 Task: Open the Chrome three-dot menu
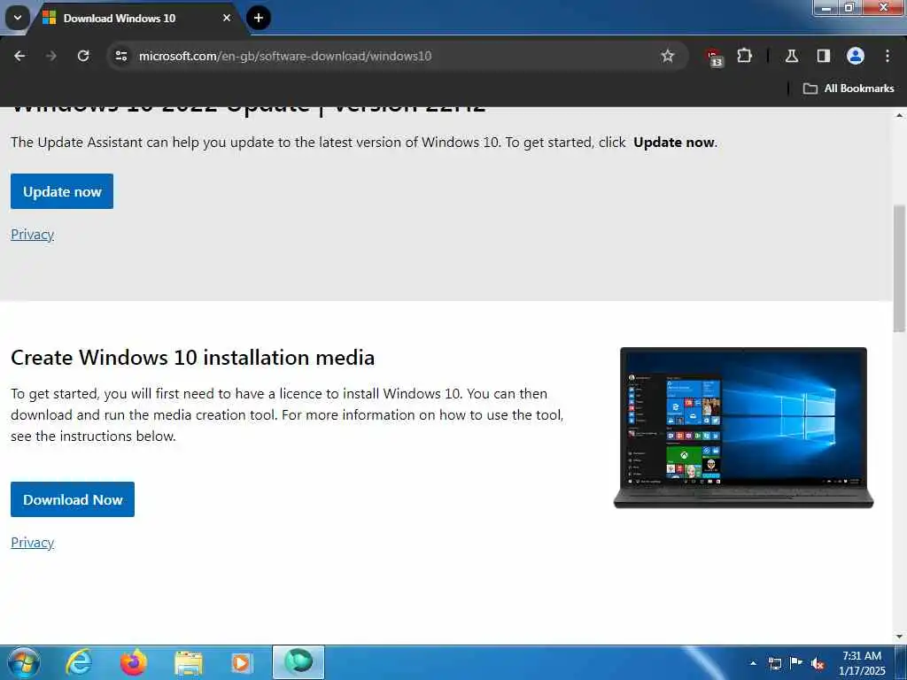click(x=887, y=56)
